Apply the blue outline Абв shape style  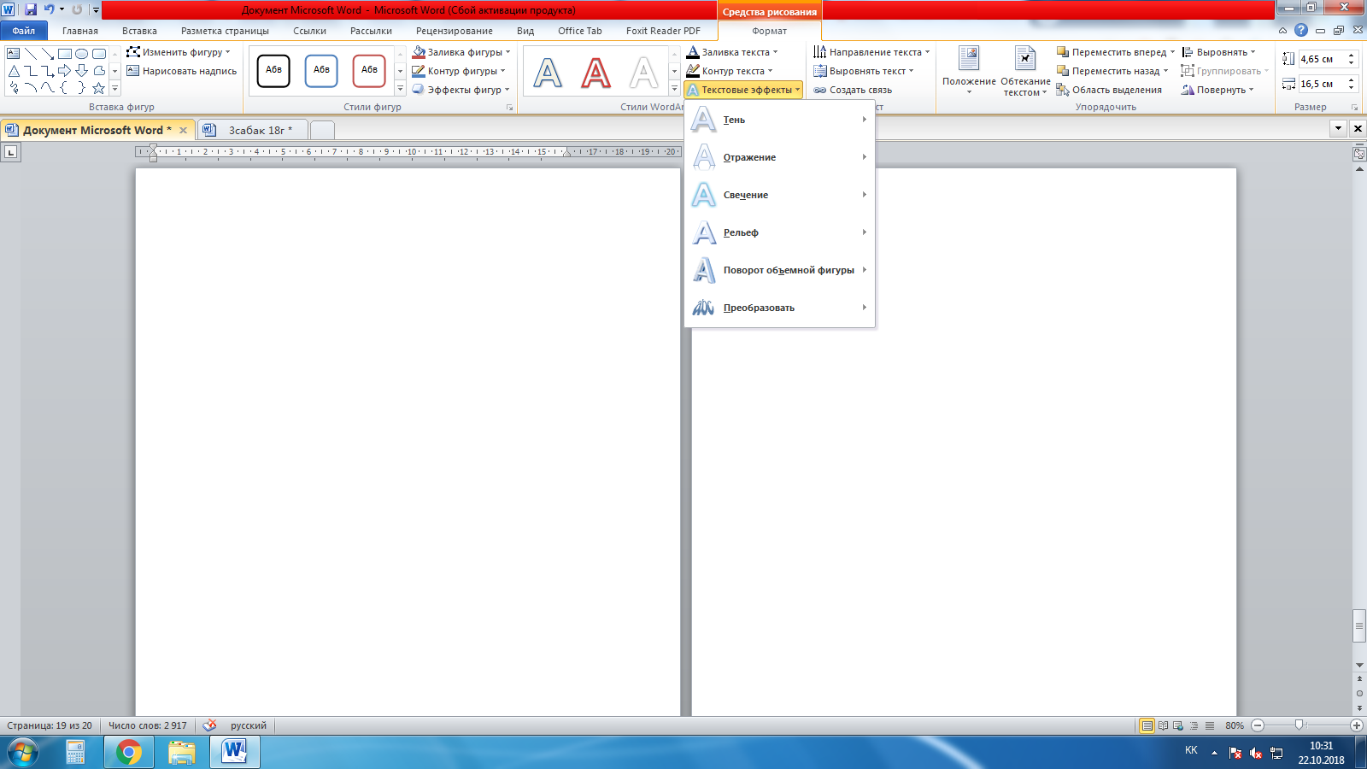click(x=321, y=70)
